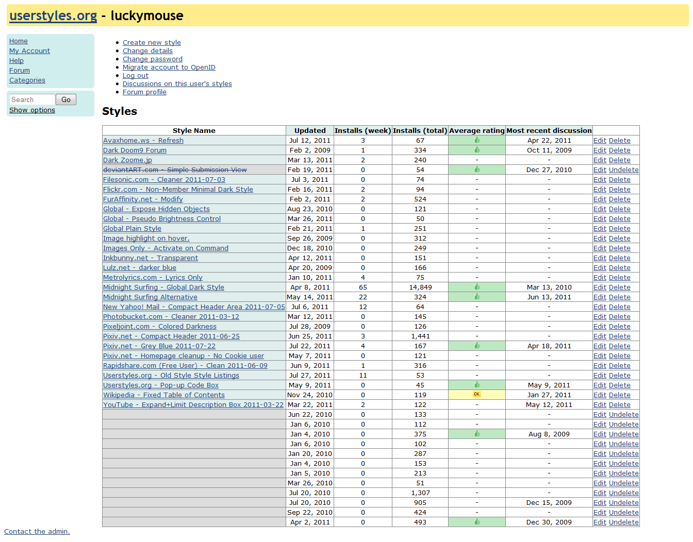Click Create new style link
Image resolution: width=693 pixels, height=542 pixels.
152,43
